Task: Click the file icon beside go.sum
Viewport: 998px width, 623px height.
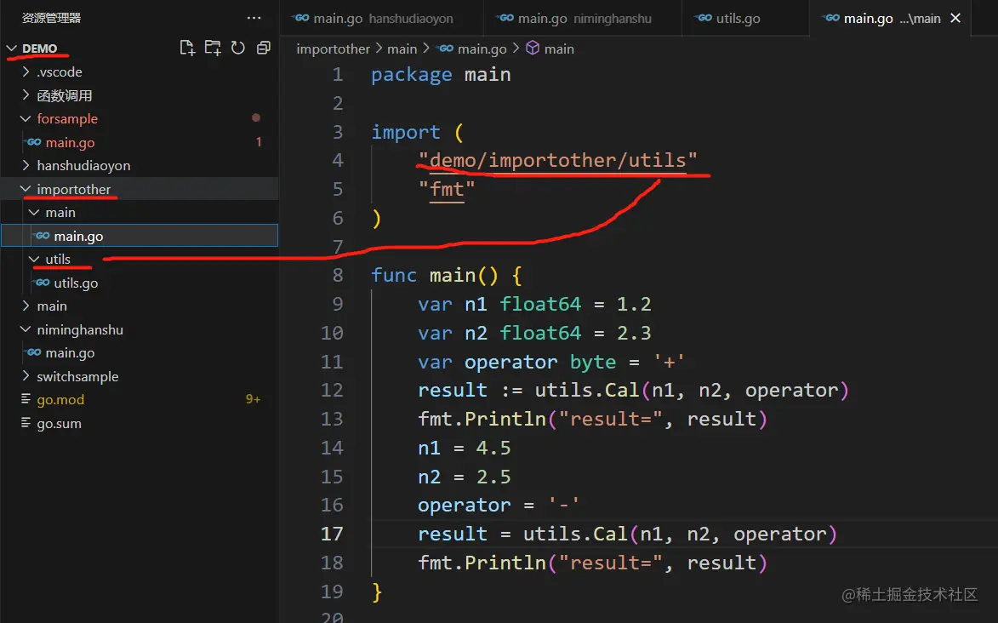Action: [x=26, y=422]
